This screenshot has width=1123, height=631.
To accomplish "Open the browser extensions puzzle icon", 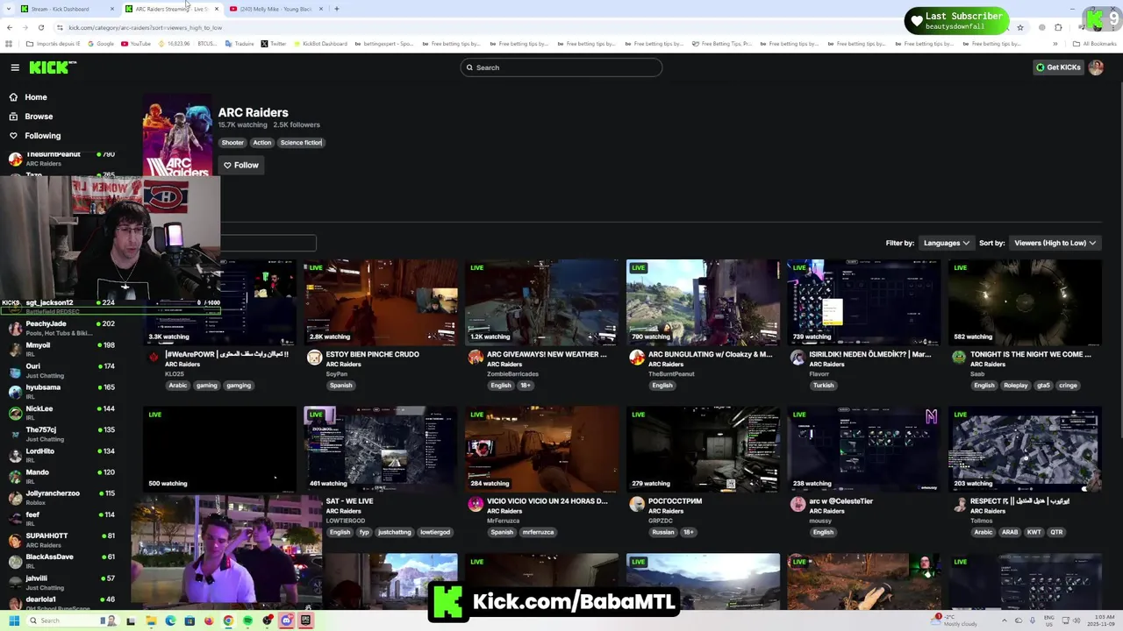I will [1058, 27].
